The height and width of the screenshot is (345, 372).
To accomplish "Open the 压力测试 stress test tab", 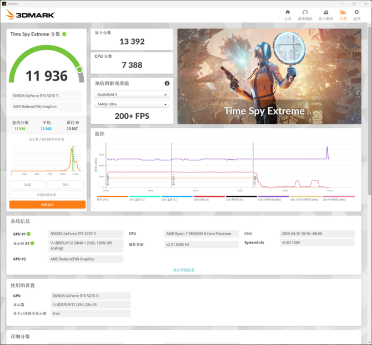I will click(x=326, y=15).
